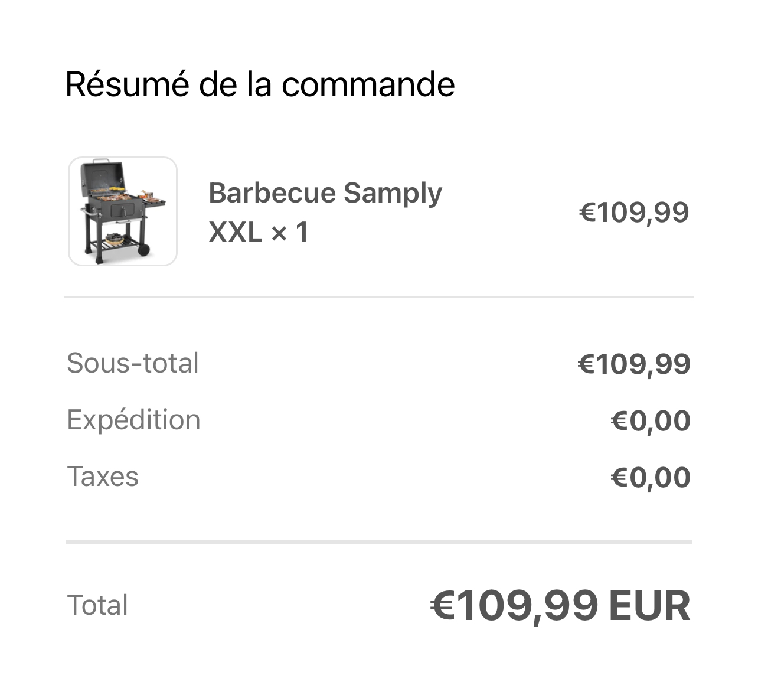
Task: Click the Sous-total label
Action: 133,363
